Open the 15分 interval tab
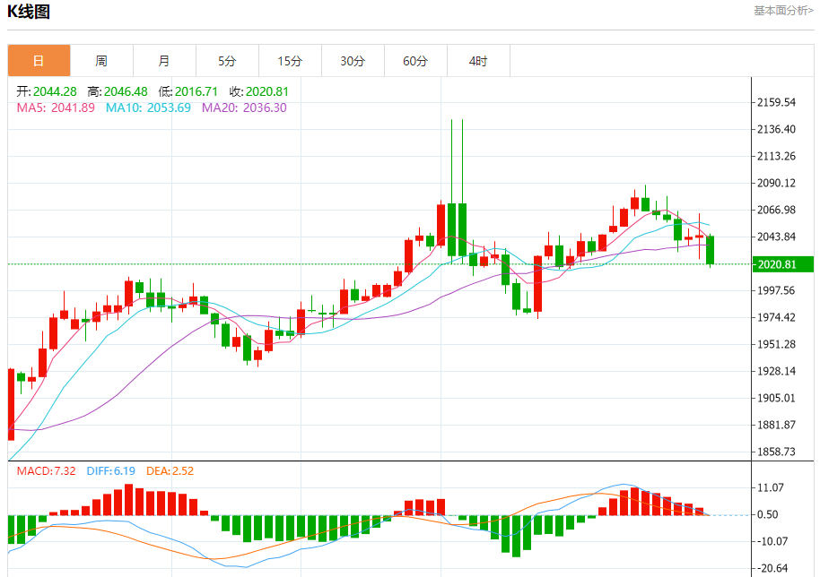 290,61
